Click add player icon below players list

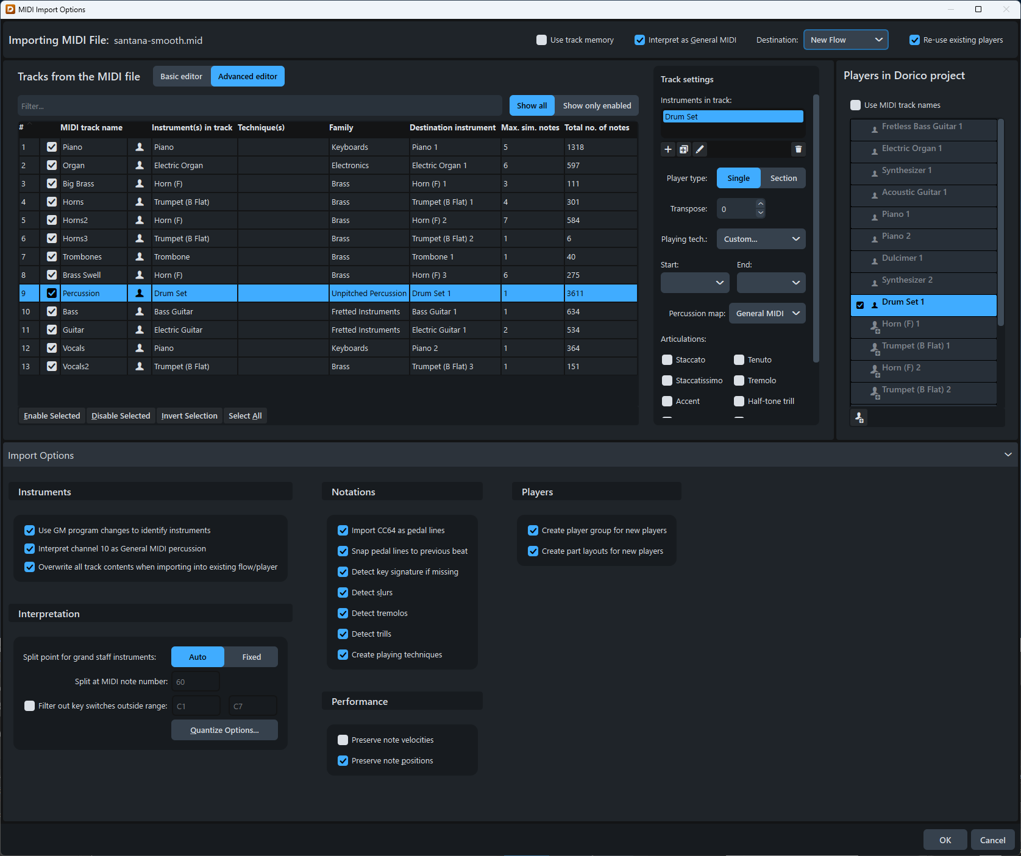(x=859, y=417)
